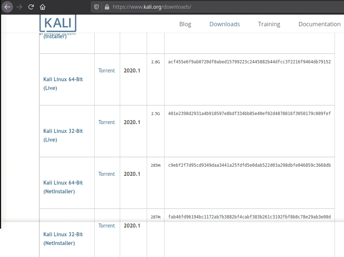Select Kali Linux 32-Bit (NetInstaller) download
This screenshot has width=344, height=257.
tap(63, 239)
